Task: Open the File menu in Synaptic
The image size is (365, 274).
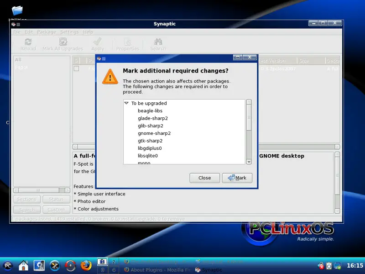Action: pyautogui.click(x=17, y=32)
